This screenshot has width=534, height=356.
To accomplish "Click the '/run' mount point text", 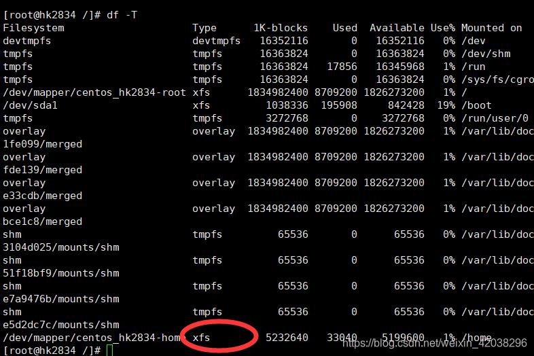I will coord(474,67).
